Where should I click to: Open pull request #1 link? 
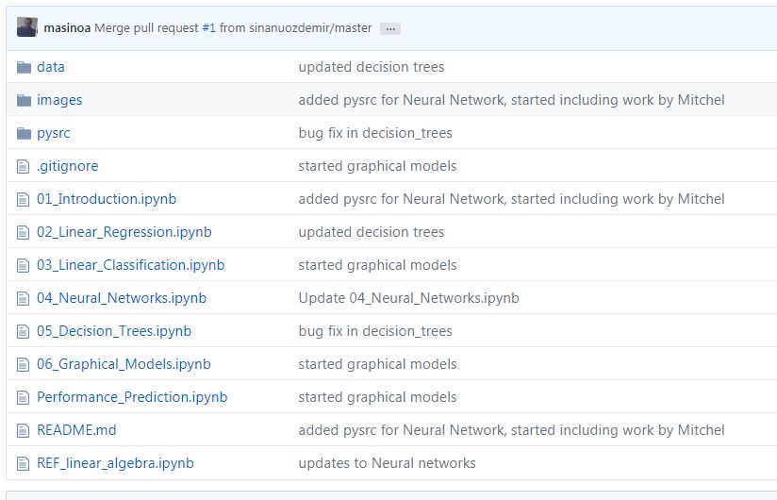pyautogui.click(x=208, y=27)
